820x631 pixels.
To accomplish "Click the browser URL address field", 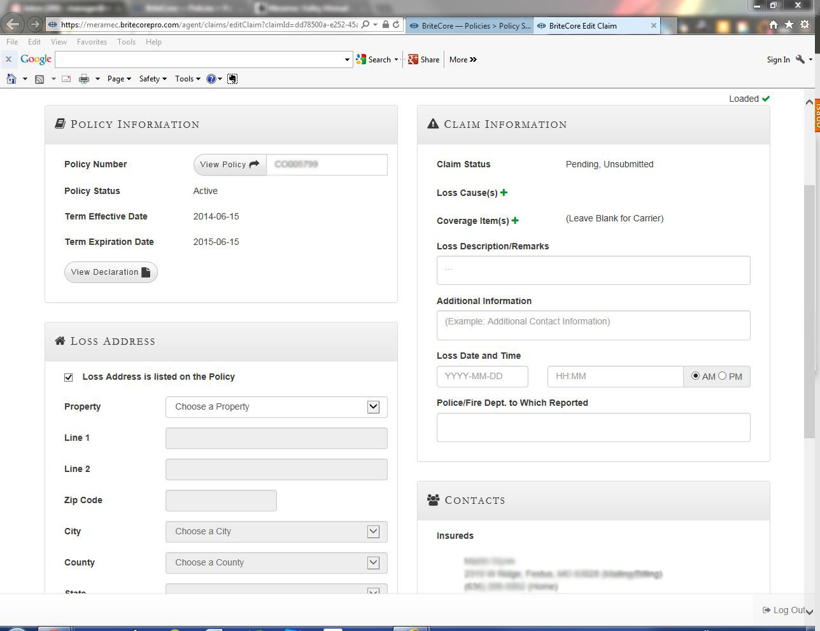I will point(209,25).
